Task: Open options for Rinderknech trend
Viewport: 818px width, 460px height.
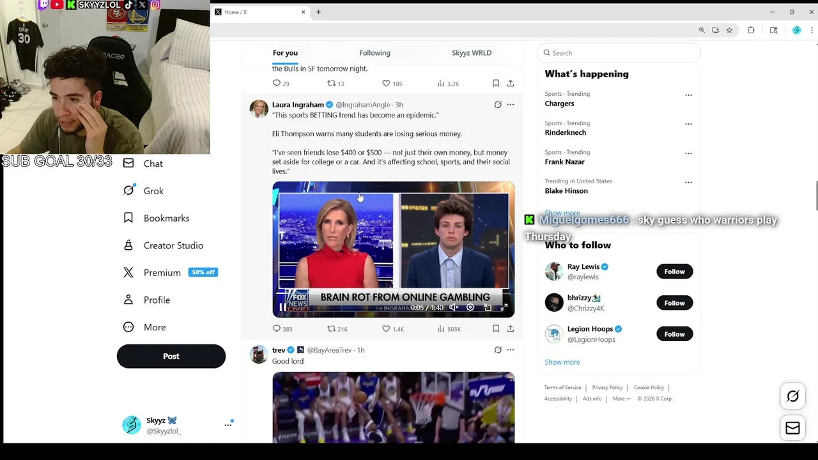Action: click(688, 124)
